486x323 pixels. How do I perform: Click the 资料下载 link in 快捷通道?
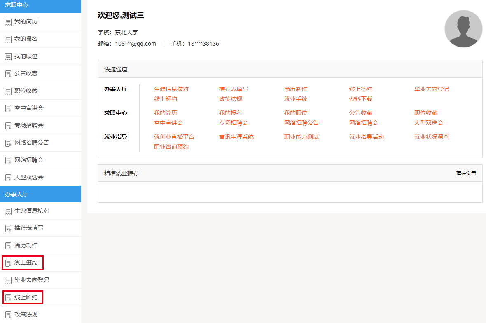click(360, 99)
